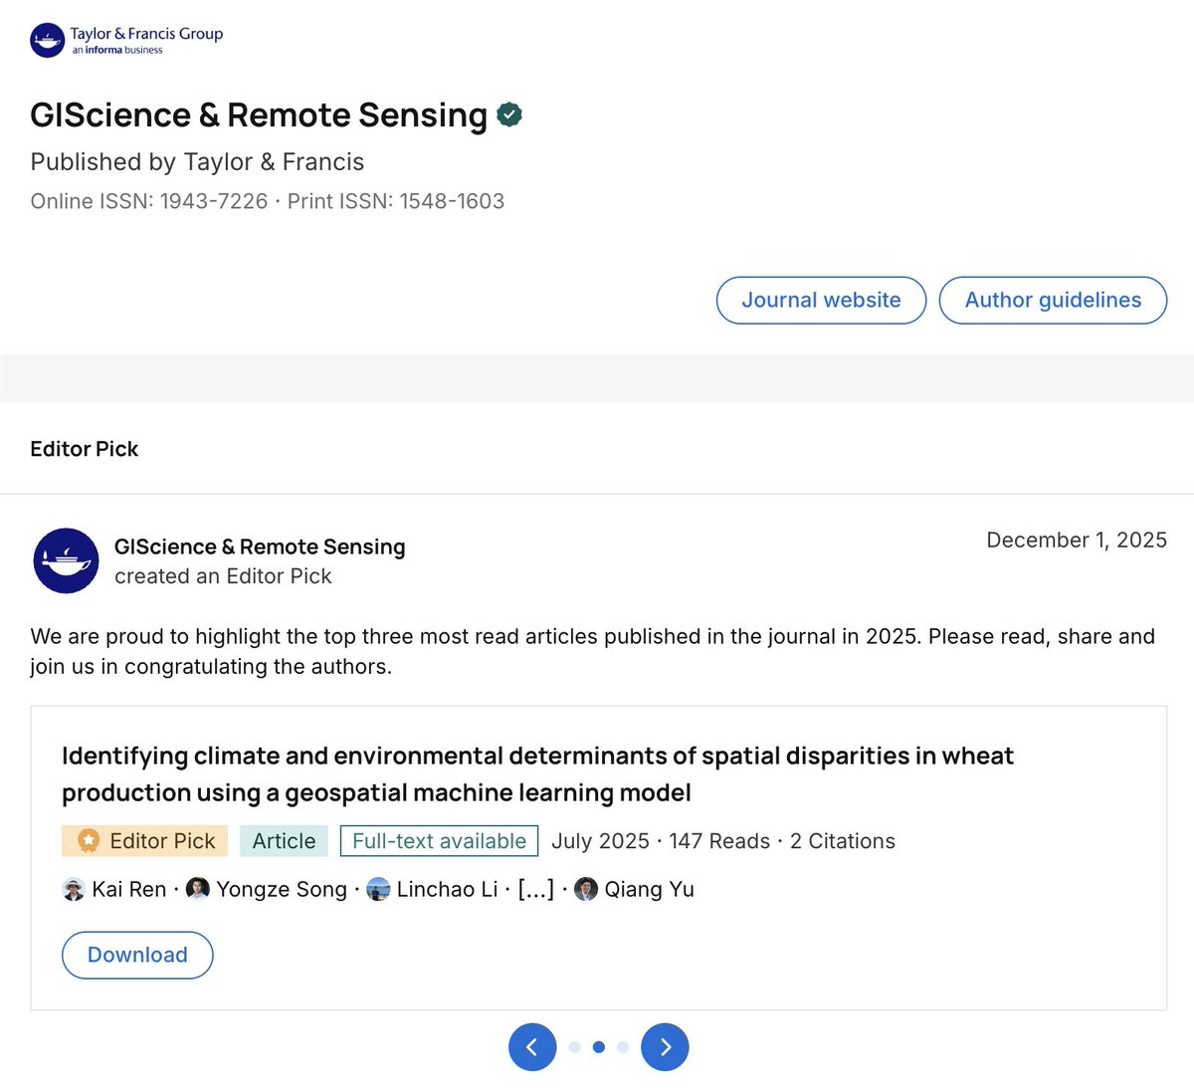Click the round journal avatar in Editor Pick post
The image size is (1194, 1090).
coord(66,560)
